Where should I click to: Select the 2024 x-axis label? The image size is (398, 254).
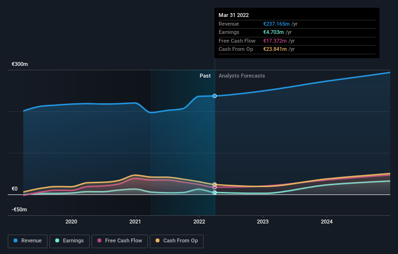point(327,222)
